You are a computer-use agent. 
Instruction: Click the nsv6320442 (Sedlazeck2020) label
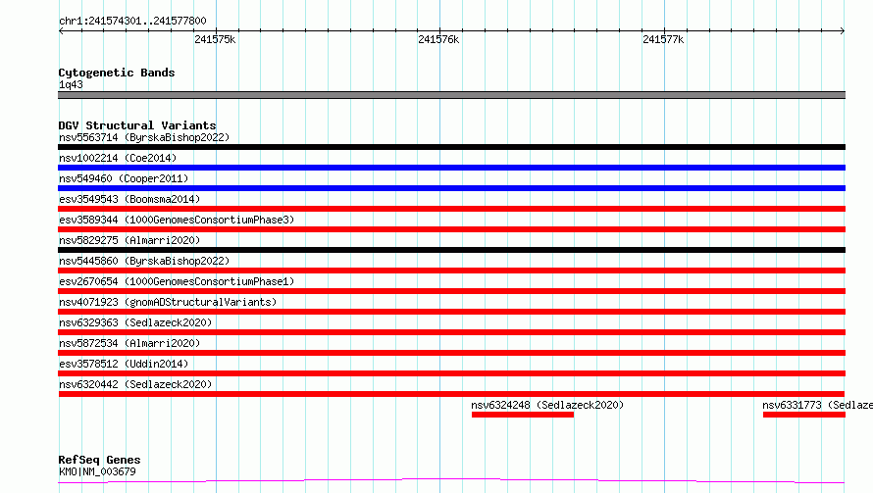135,384
